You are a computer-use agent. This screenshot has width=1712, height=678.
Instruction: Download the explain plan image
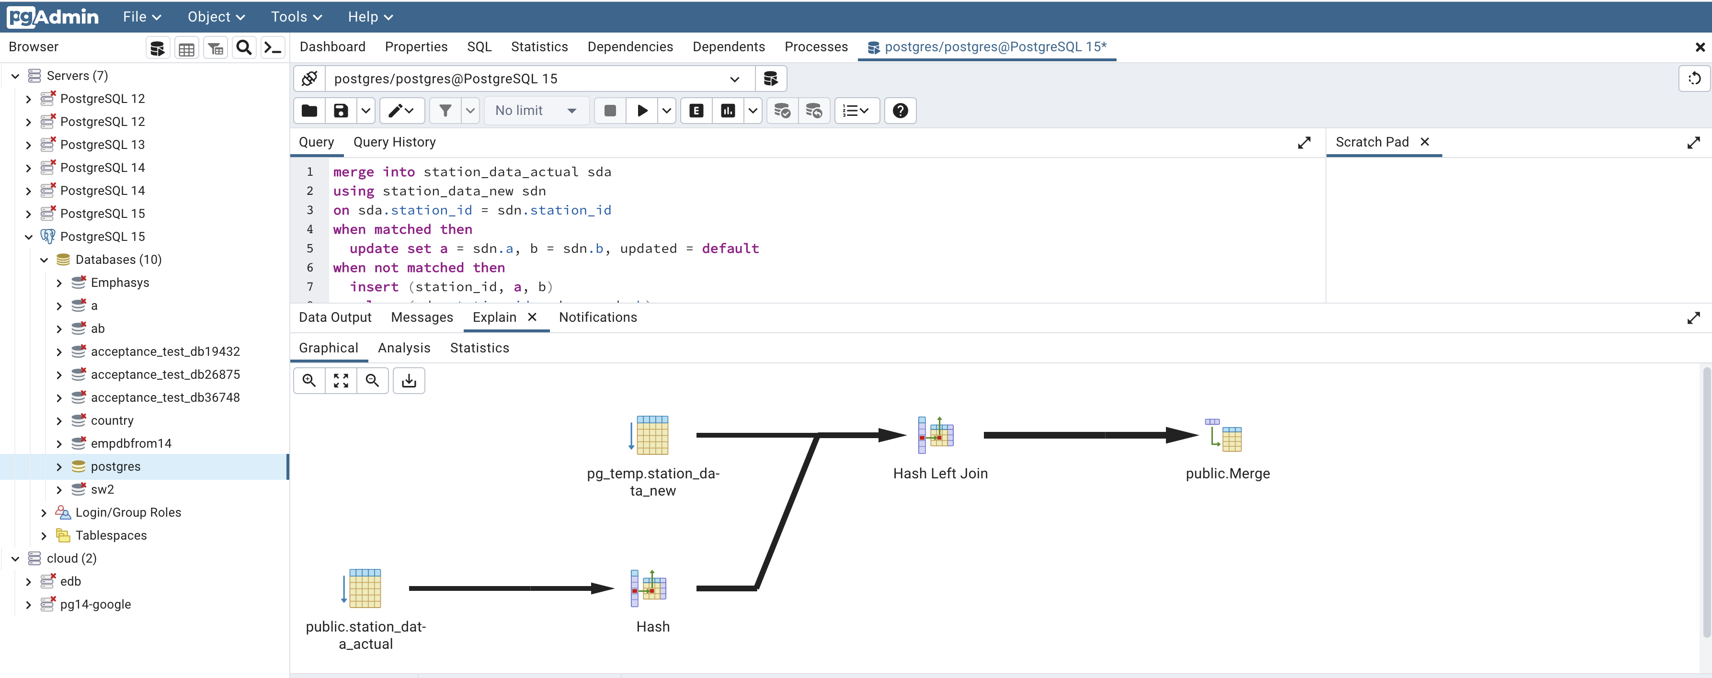click(x=409, y=381)
